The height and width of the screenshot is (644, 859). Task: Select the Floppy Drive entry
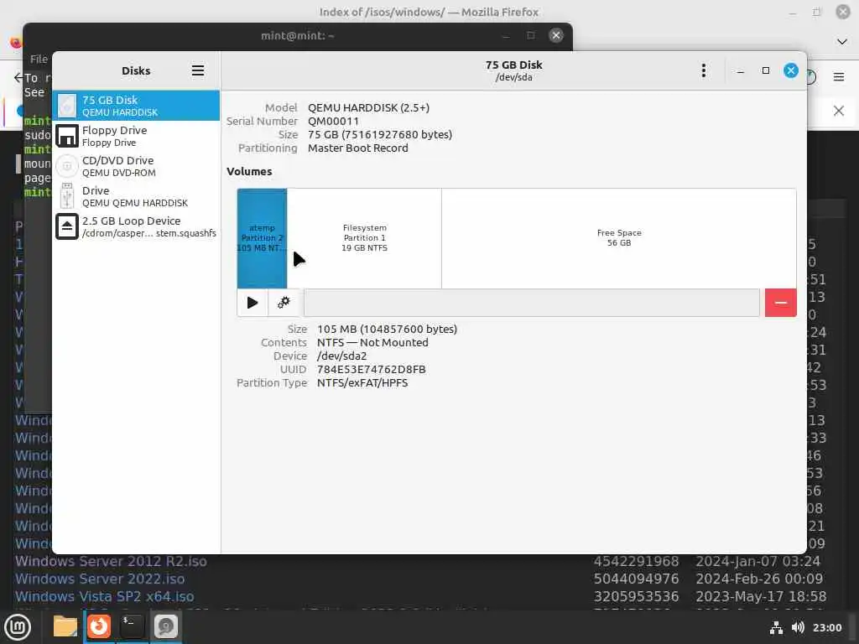tap(136, 136)
